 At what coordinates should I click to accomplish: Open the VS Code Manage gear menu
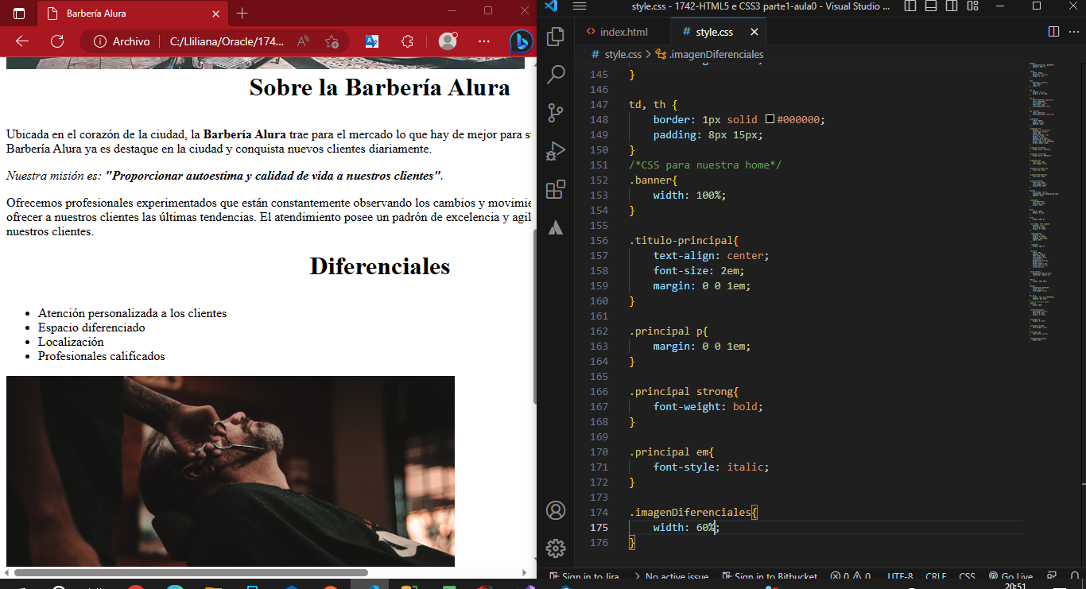[556, 548]
